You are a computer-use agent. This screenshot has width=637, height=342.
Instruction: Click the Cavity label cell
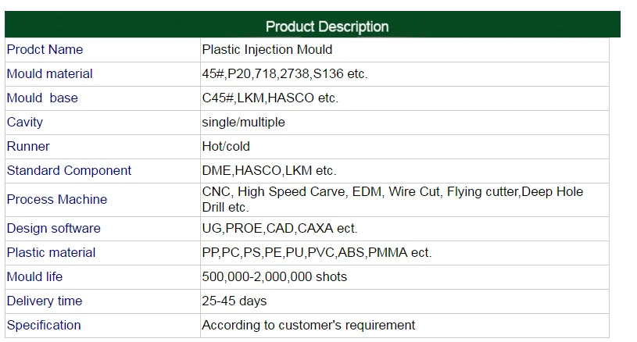click(25, 123)
